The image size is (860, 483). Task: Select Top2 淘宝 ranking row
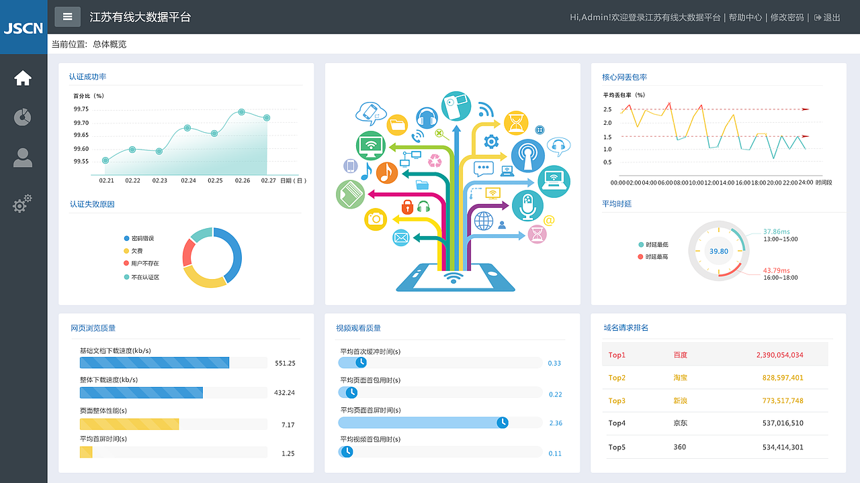pyautogui.click(x=715, y=378)
